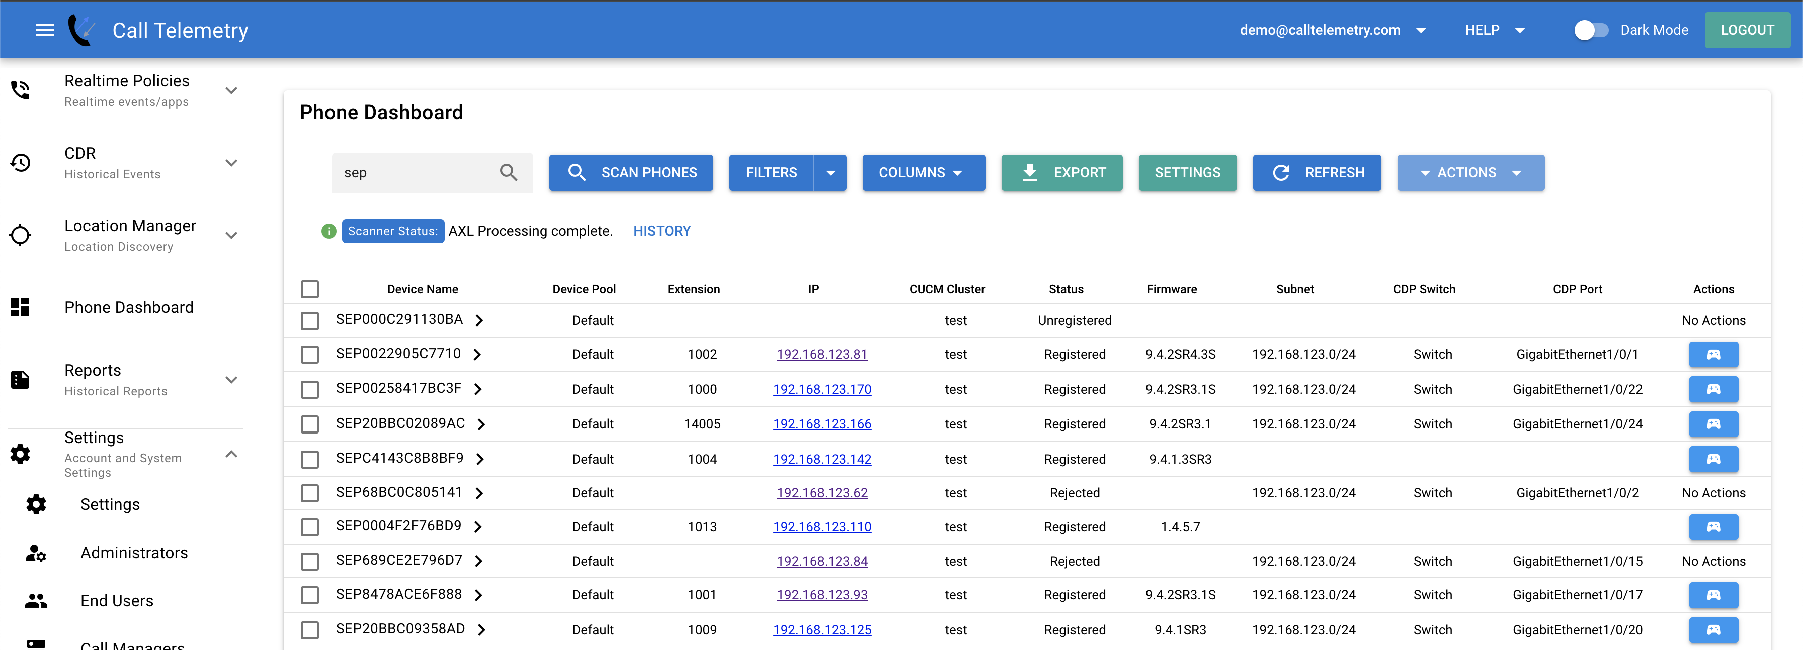This screenshot has width=1803, height=650.
Task: Click the CDR history clock icon
Action: pyautogui.click(x=20, y=163)
